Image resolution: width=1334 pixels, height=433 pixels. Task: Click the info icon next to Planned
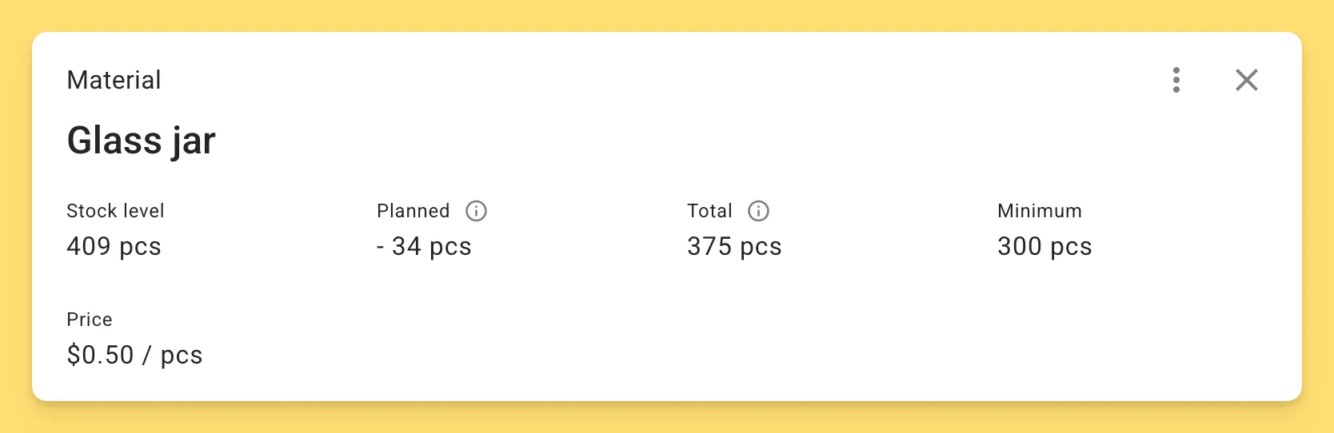coord(476,211)
